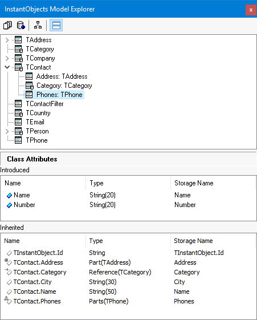This screenshot has width=257, height=320.
Task: Click the Storage Name column header in Introduced
Action: coord(194,183)
